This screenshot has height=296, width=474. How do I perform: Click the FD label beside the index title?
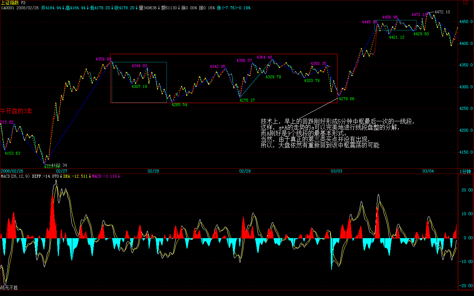[x=23, y=3]
